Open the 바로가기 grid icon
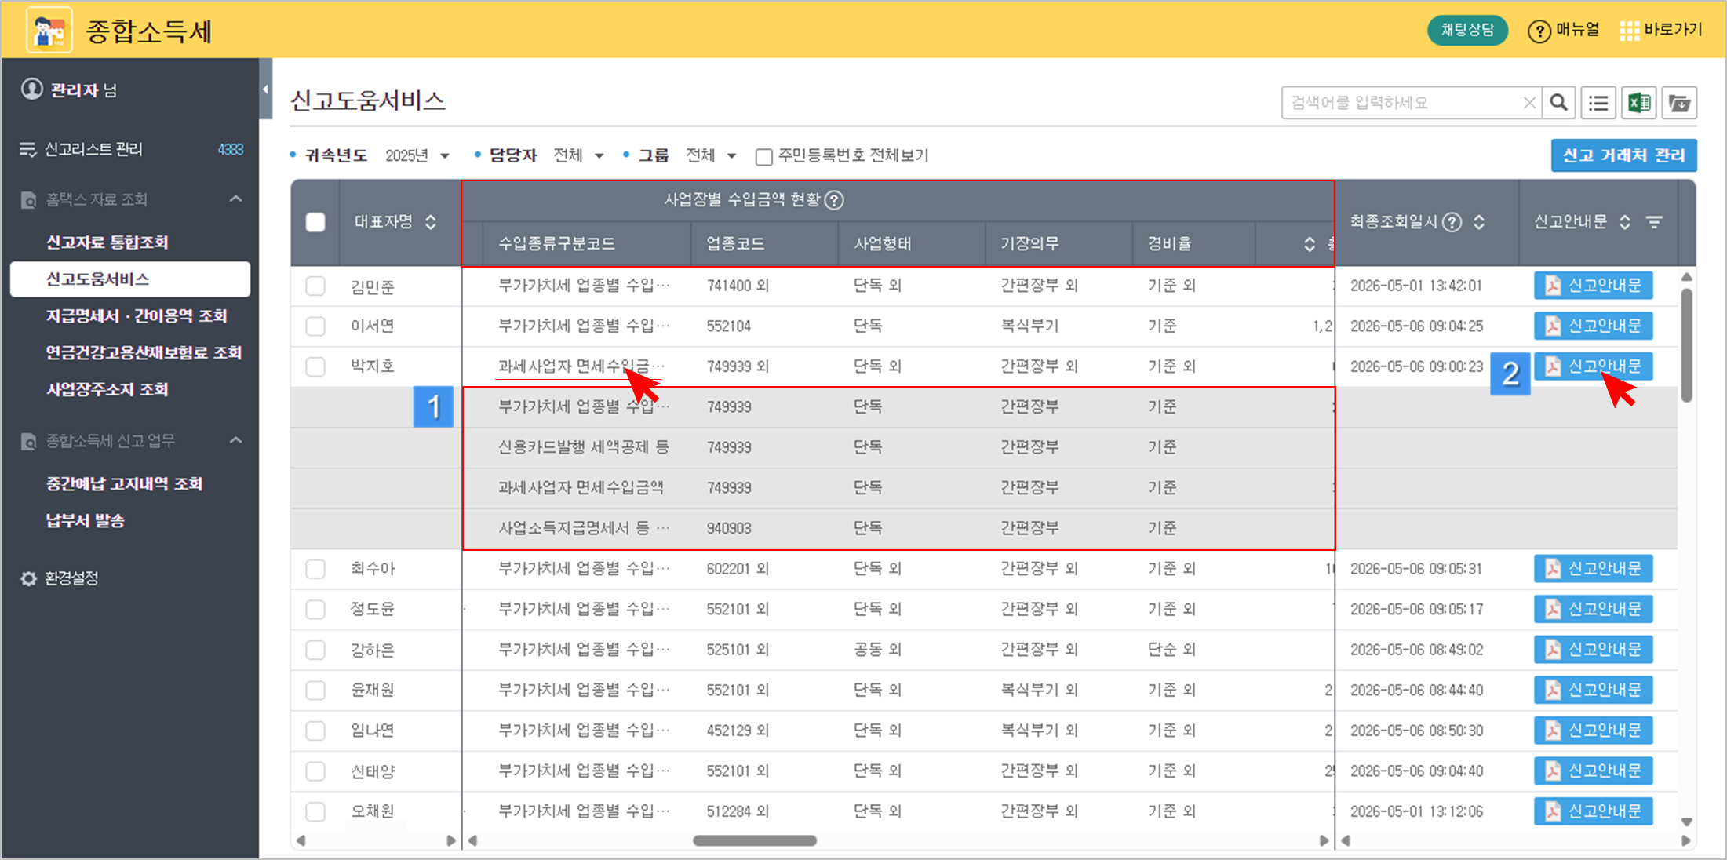 point(1629,31)
